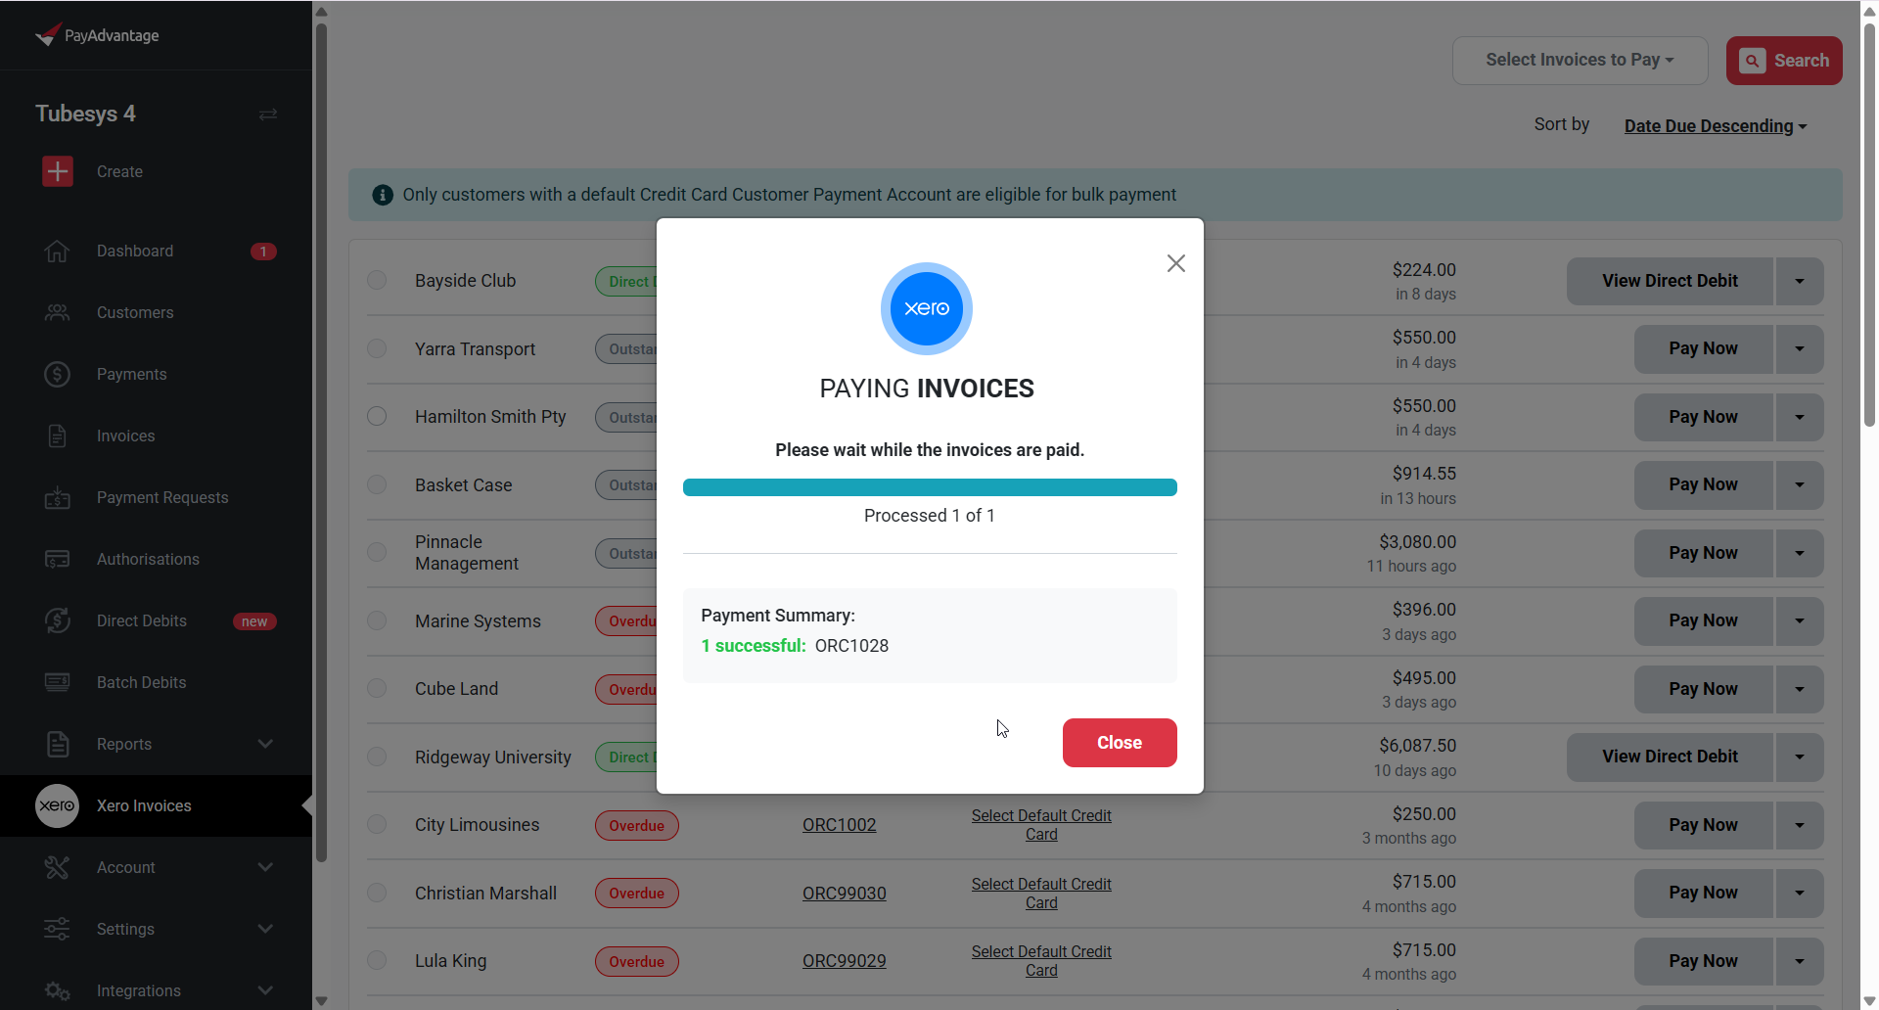The width and height of the screenshot is (1879, 1010).
Task: Click the Direct Debits icon
Action: click(x=57, y=621)
